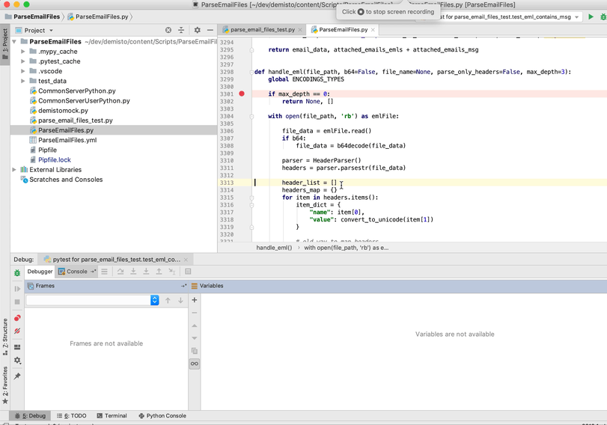Toggle the watches glasses icon in Variables
This screenshot has width=607, height=425.
[195, 364]
